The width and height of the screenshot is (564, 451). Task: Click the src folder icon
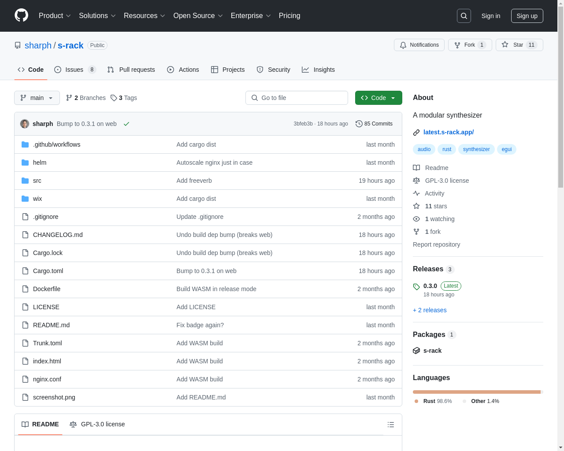point(25,181)
